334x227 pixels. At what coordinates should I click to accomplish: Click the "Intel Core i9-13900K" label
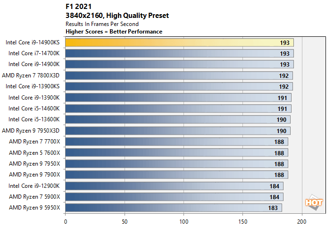tap(34, 98)
